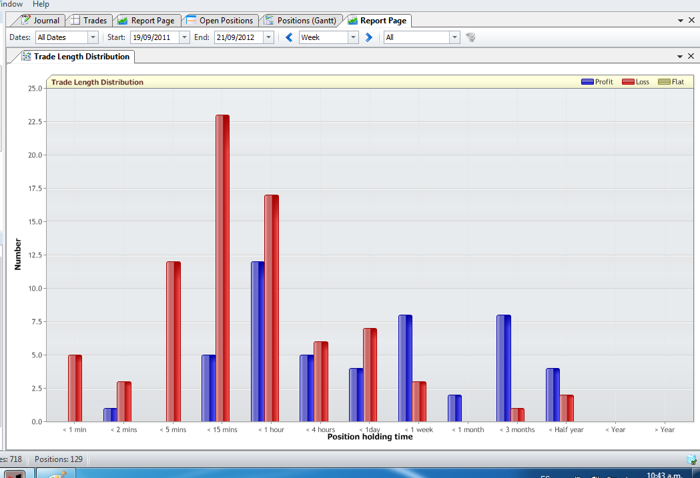Click the Trades tab table icon

tap(75, 21)
